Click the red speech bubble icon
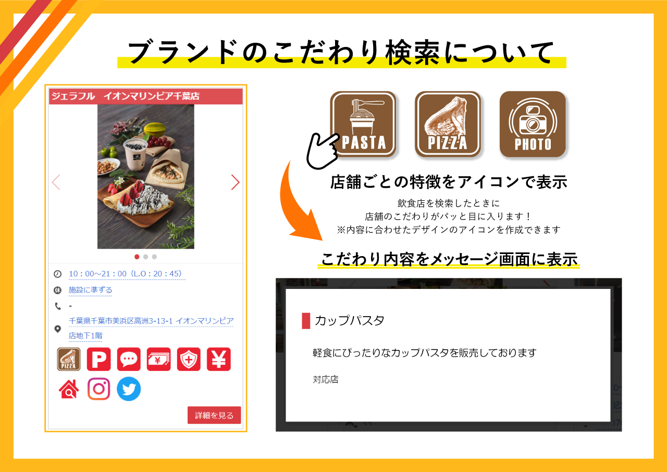The width and height of the screenshot is (667, 472). pos(129,359)
